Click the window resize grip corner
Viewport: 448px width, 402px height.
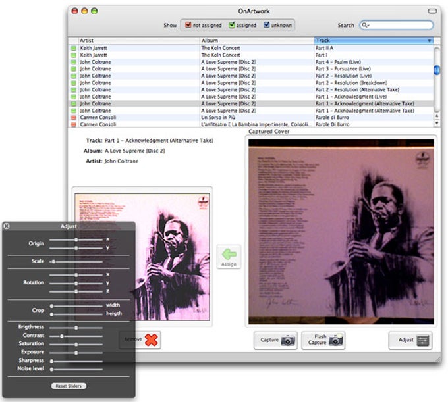437,359
